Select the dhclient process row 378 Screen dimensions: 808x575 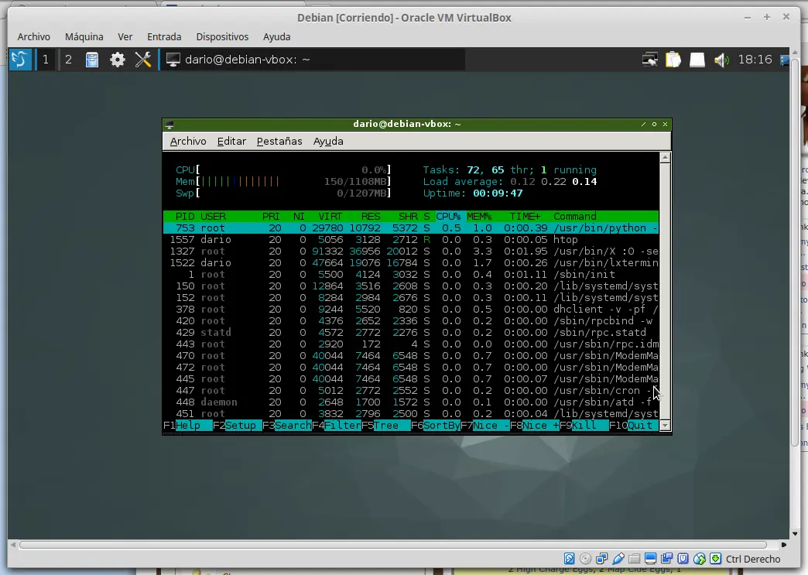[411, 310]
